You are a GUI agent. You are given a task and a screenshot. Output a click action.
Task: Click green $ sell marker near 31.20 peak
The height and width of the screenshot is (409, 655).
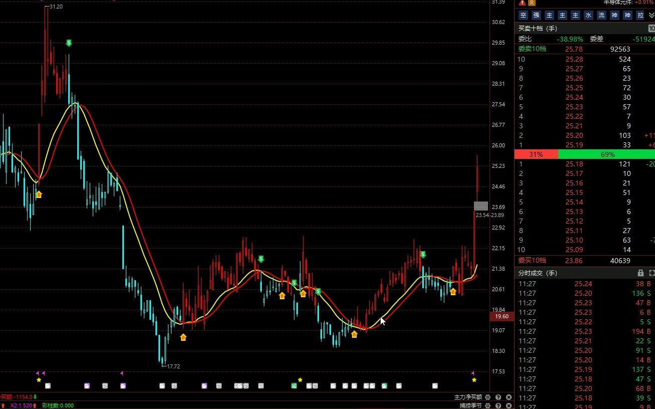69,43
